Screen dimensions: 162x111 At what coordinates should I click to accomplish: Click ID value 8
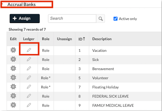(x=79, y=96)
